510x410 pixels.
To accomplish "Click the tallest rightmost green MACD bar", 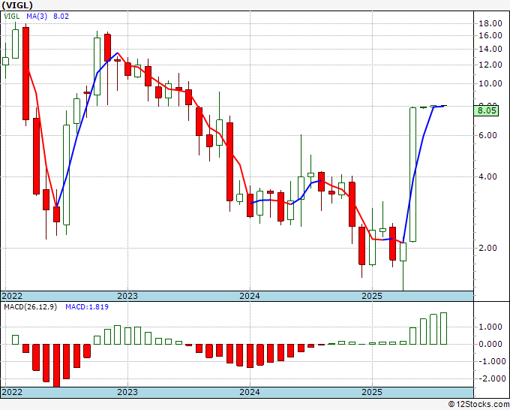I will [x=444, y=328].
